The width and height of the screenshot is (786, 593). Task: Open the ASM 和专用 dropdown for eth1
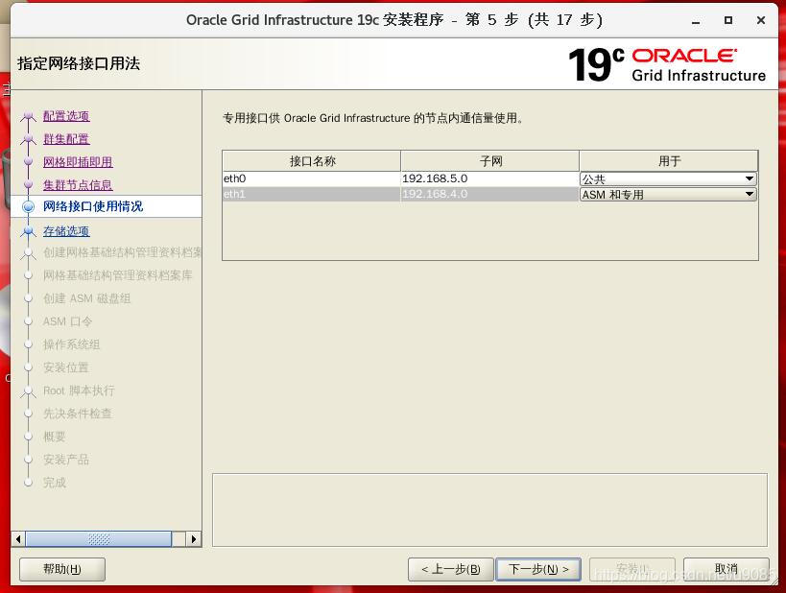pos(668,195)
